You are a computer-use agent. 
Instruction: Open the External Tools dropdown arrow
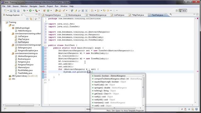pos(39,11)
